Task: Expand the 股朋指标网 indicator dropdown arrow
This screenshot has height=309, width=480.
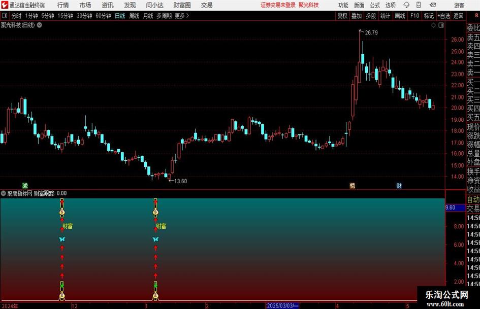Action: click(x=4, y=193)
